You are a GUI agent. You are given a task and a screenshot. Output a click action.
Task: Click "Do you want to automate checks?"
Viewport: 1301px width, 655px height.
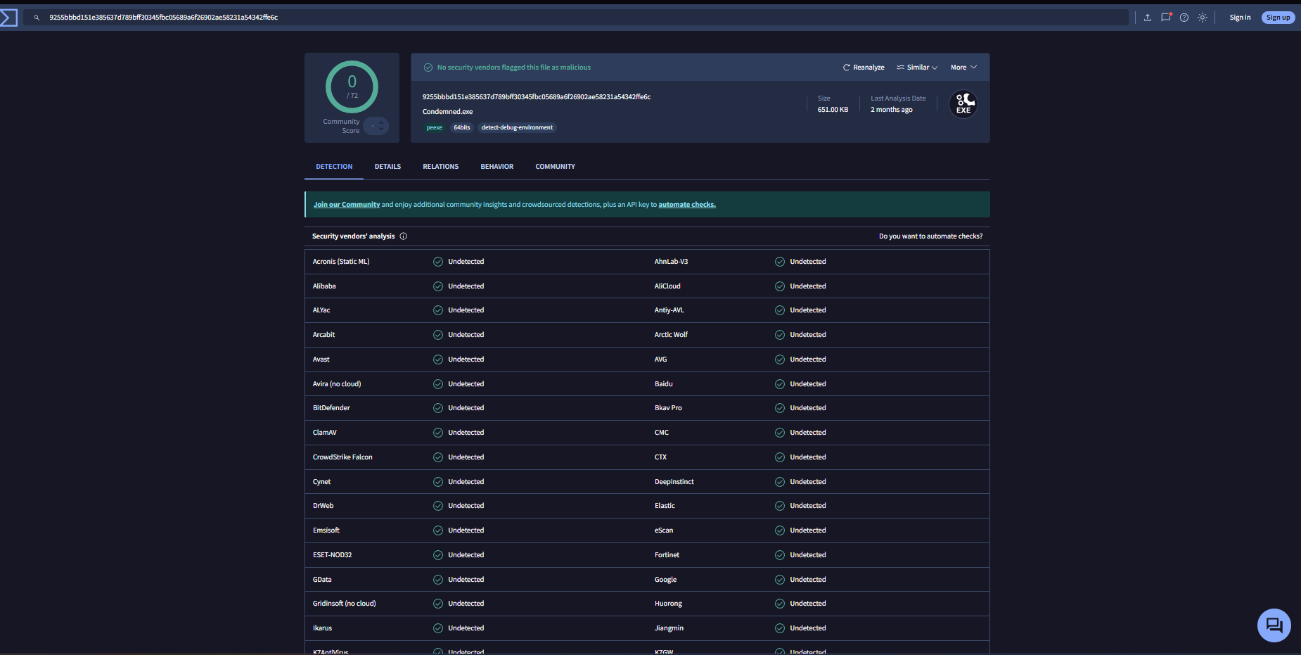930,236
